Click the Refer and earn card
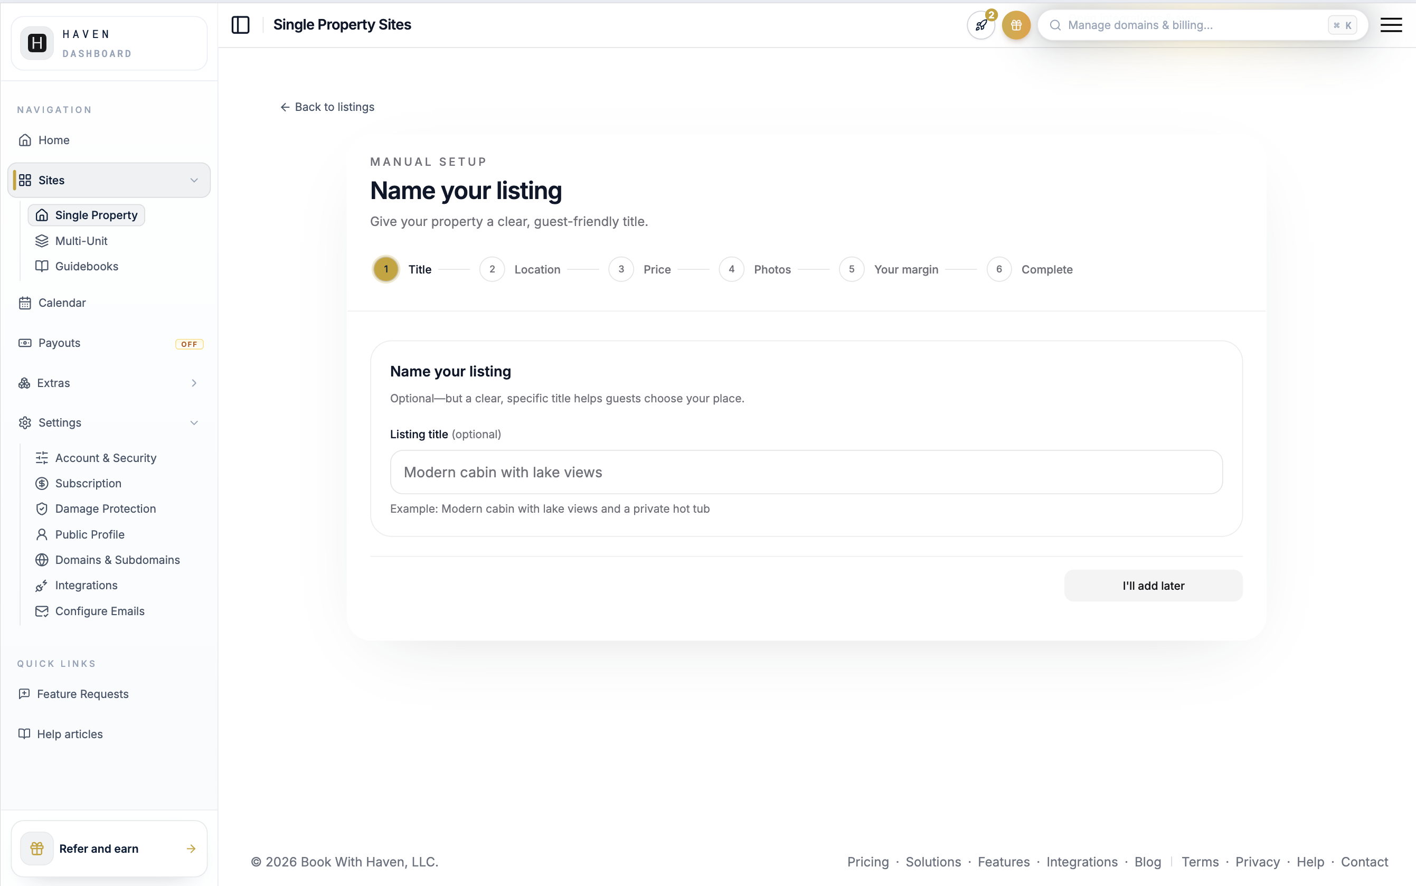1416x886 pixels. coord(109,849)
